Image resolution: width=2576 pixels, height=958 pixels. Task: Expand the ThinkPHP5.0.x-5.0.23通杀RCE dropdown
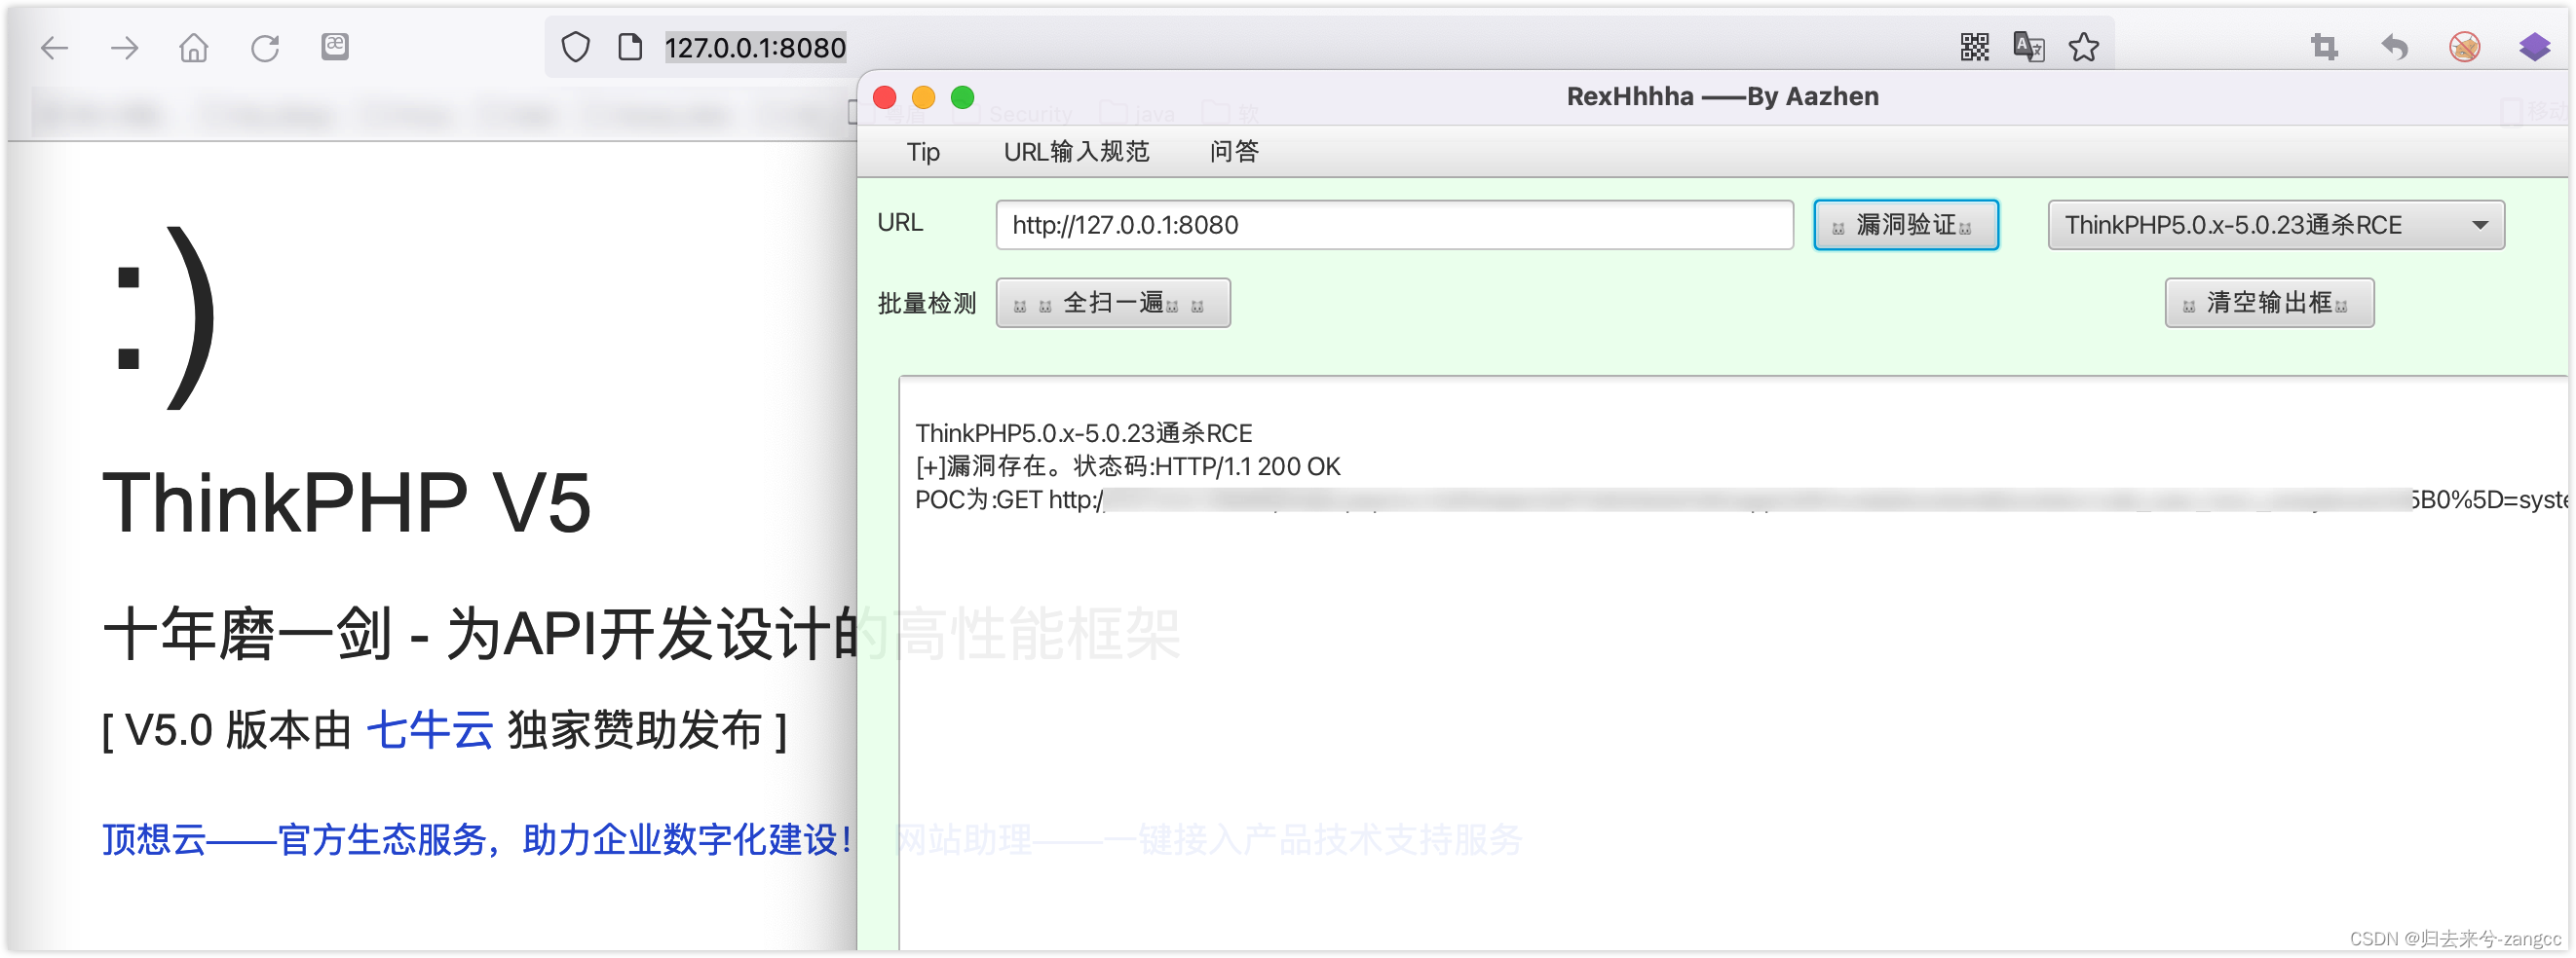click(x=2276, y=225)
